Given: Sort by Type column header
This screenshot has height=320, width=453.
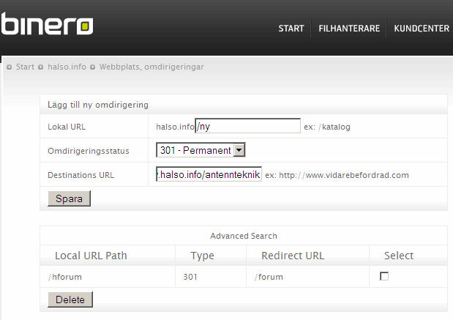Looking at the screenshot, I should pos(202,256).
